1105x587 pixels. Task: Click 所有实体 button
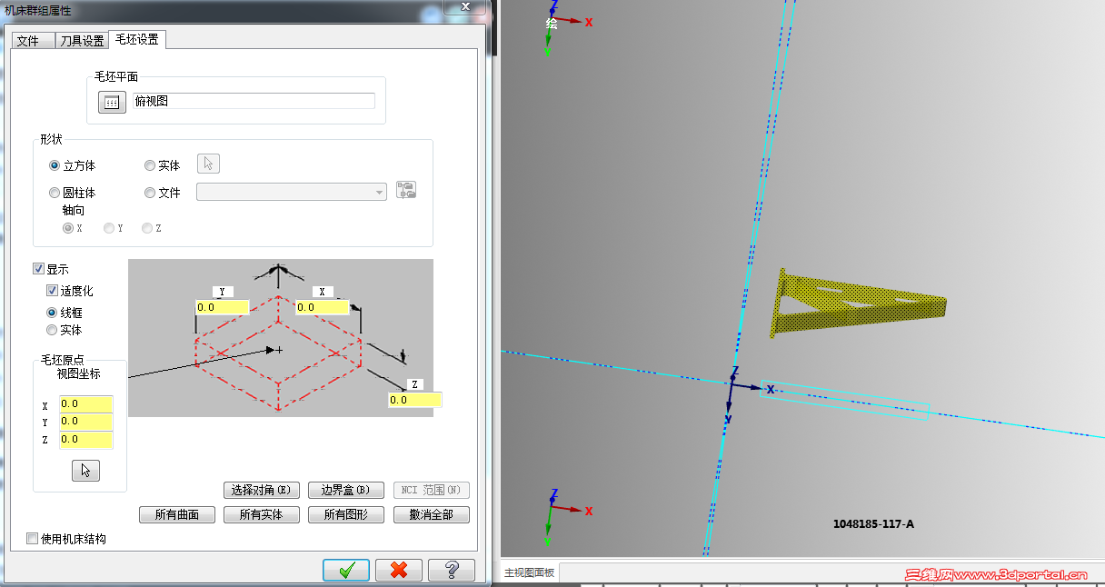coord(261,515)
